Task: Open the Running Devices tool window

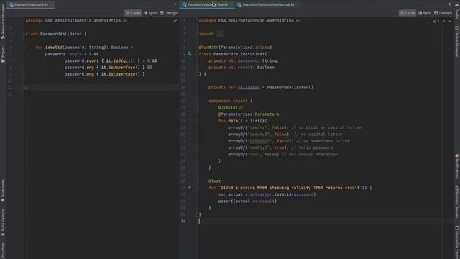Action: (x=457, y=201)
